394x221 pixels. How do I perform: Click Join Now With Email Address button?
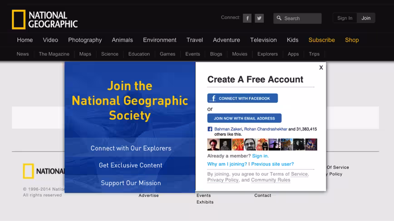pyautogui.click(x=244, y=118)
